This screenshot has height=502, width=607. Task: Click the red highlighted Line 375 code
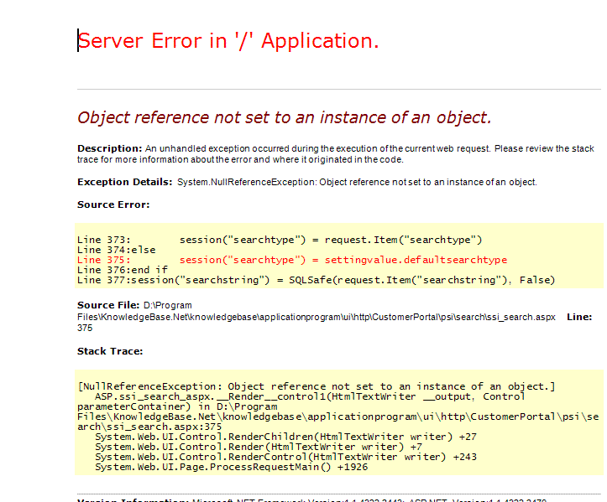pyautogui.click(x=292, y=260)
